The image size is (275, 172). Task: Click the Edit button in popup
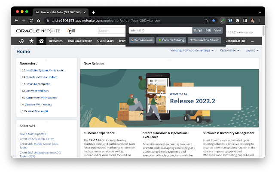[208, 31]
